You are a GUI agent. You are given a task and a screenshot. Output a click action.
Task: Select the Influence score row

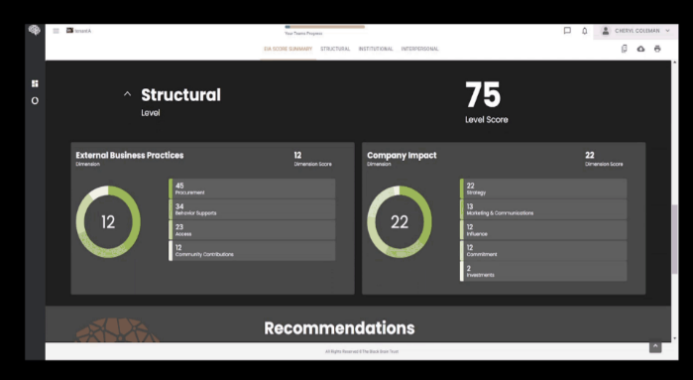point(543,230)
